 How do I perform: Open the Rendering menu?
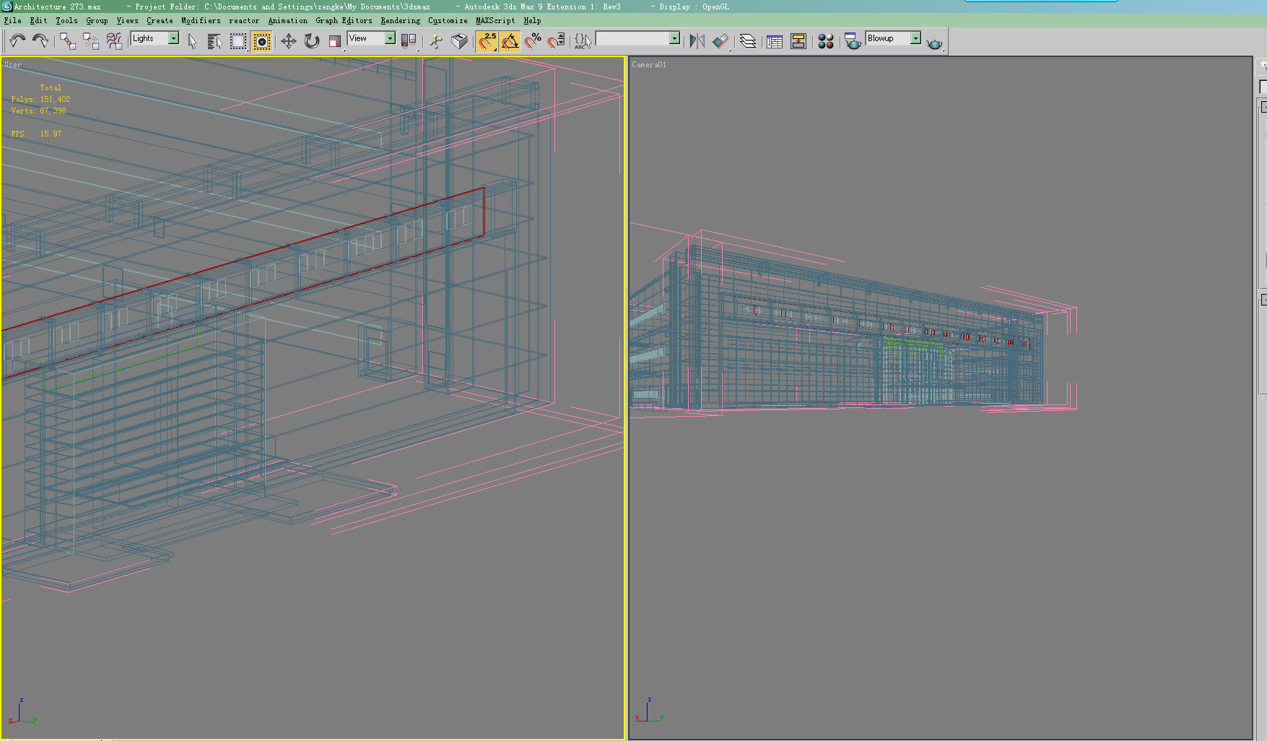(399, 20)
